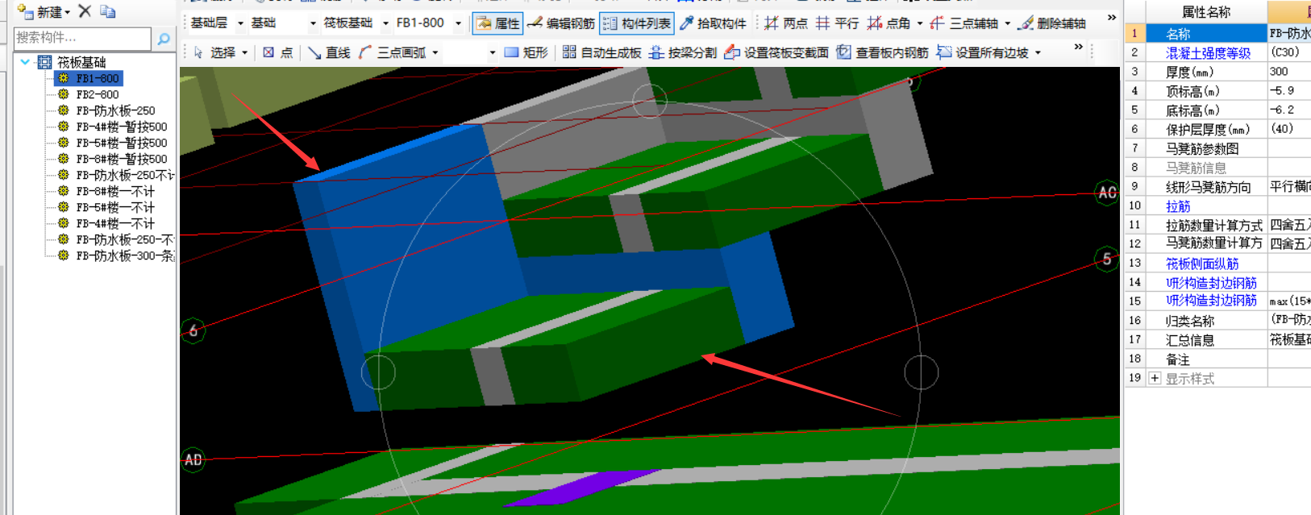Click the 自动生成板 auto generate slab tool
1311x515 pixels.
pyautogui.click(x=601, y=52)
